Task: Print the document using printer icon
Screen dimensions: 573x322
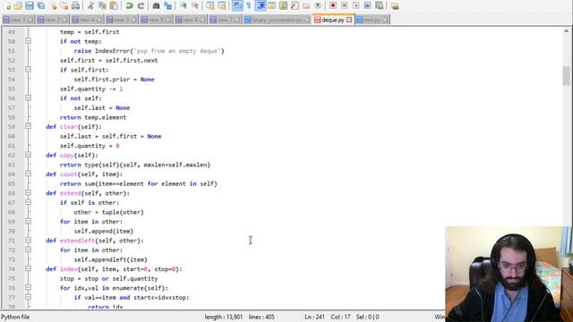Action: [75, 5]
